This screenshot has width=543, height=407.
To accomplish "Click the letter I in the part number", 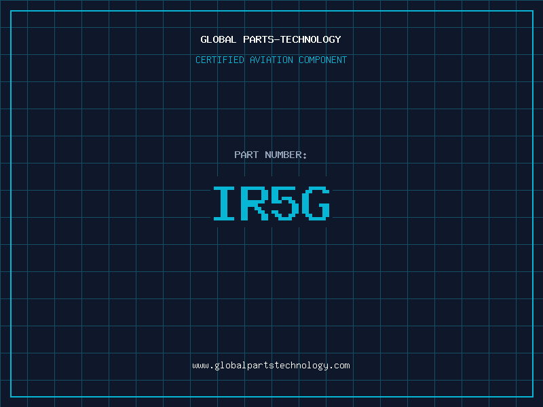I will (x=225, y=203).
